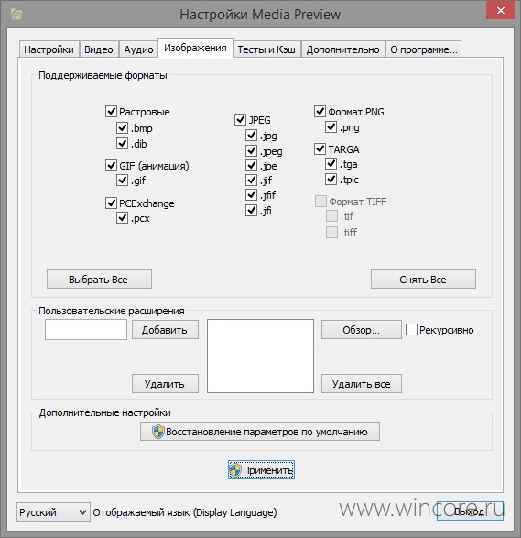
Task: Click the disabled .tif checkbox
Action: [331, 215]
